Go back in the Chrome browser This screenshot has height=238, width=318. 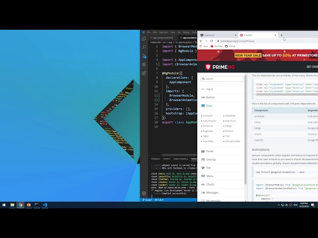coord(201,41)
